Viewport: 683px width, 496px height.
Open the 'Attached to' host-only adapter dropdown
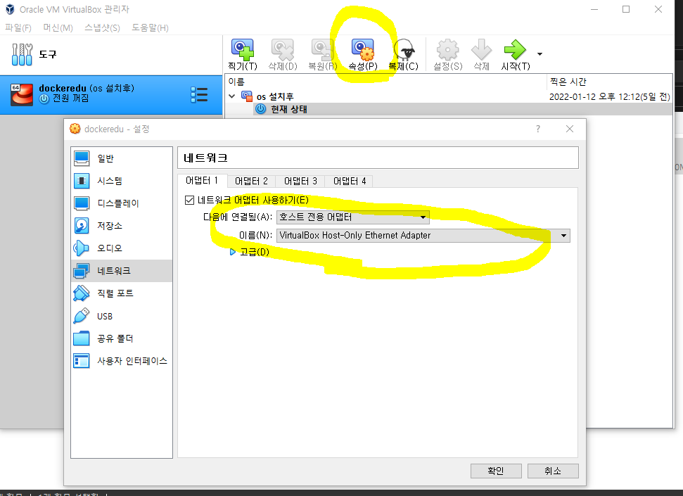353,217
